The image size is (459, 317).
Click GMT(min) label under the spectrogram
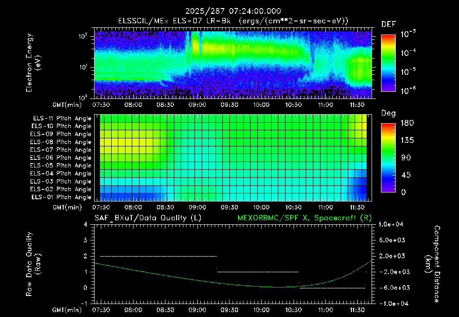[67, 105]
